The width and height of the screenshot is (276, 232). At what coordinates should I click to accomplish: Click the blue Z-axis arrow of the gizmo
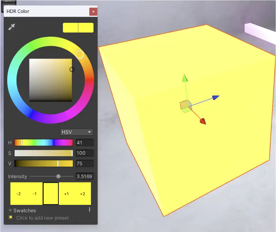[x=216, y=97]
